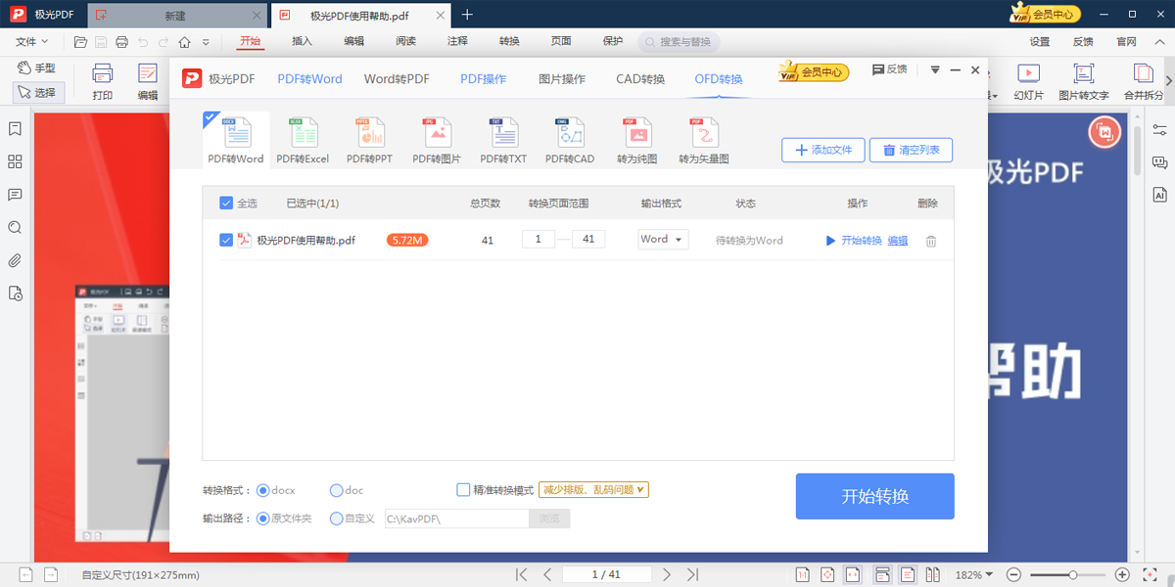Viewport: 1175px width, 587px height.
Task: Open the Word output format dropdown
Action: point(663,240)
